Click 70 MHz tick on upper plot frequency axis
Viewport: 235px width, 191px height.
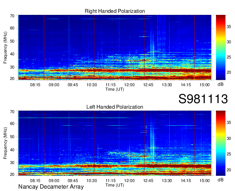pos(12,16)
